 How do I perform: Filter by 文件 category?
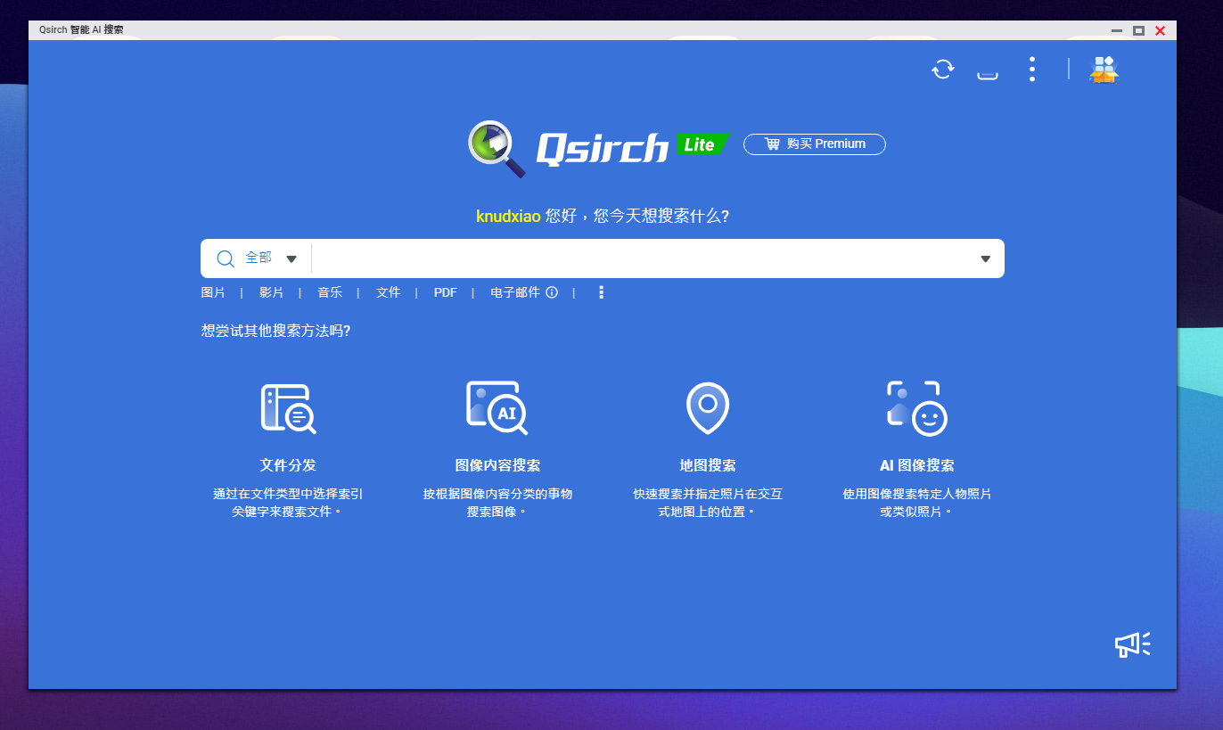(388, 292)
